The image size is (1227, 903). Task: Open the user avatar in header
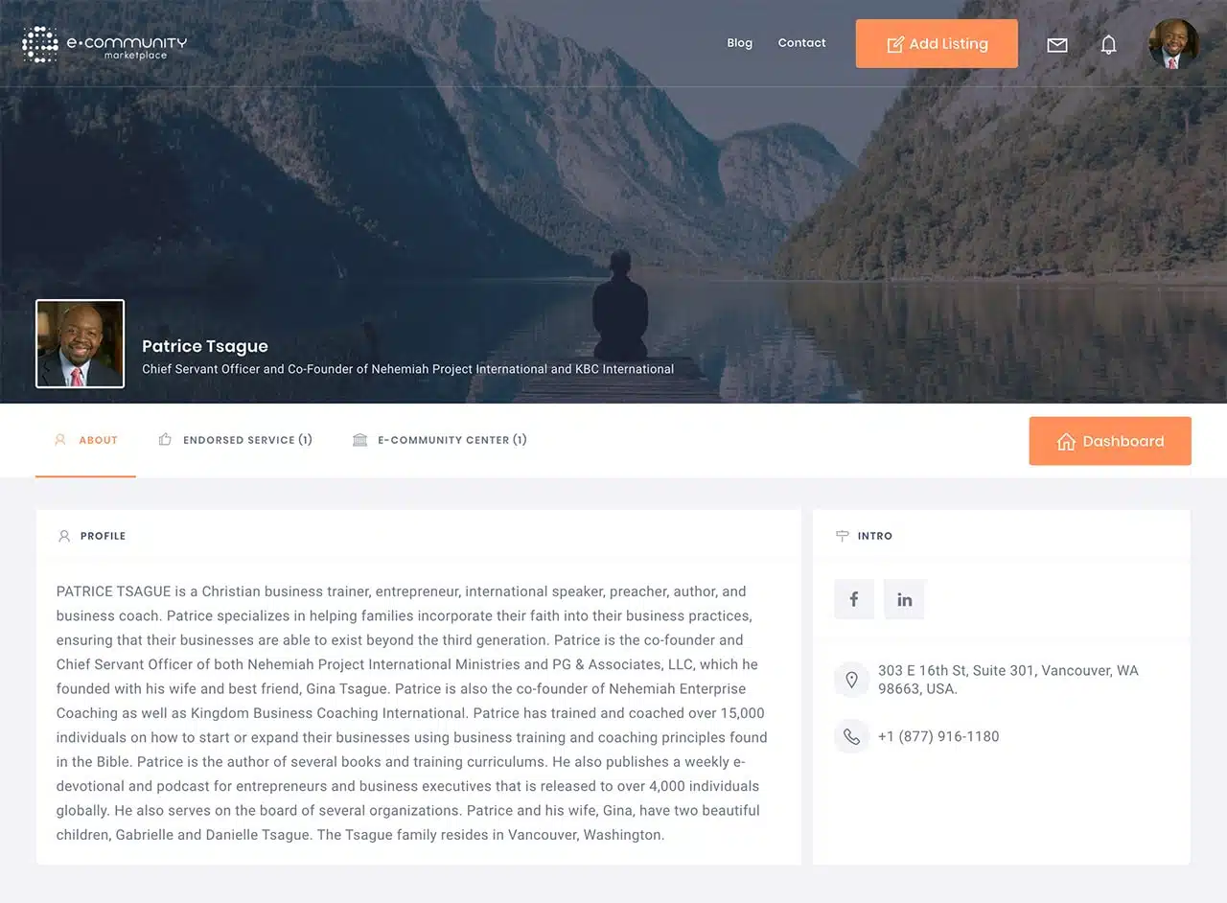tap(1173, 44)
